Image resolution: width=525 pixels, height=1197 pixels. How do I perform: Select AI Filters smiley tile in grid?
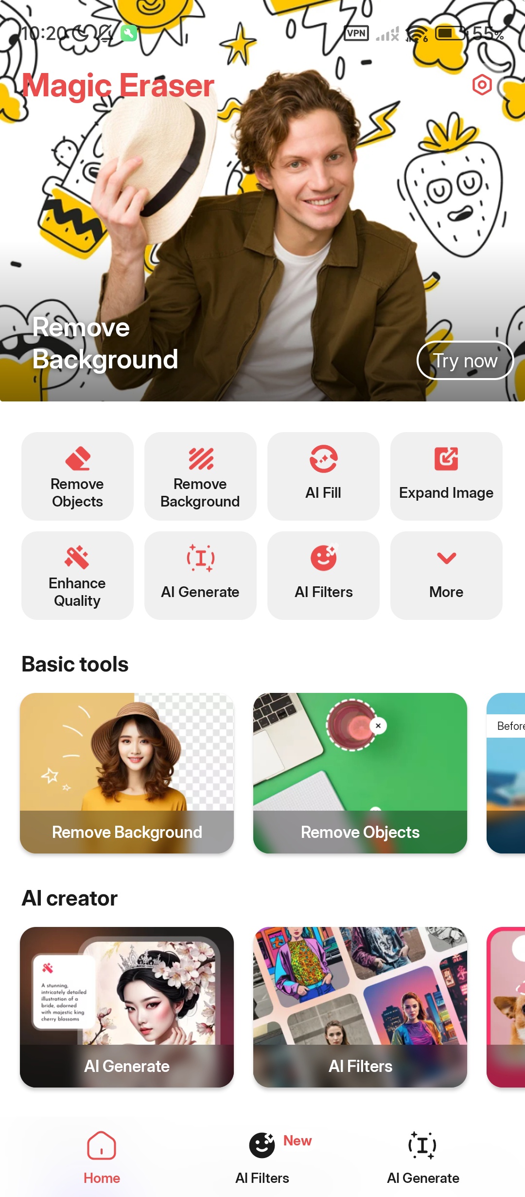(323, 576)
